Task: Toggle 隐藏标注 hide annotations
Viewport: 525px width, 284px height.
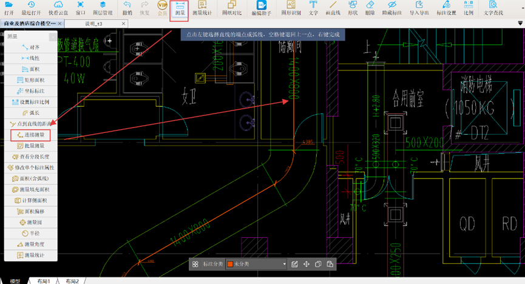Action: click(x=391, y=8)
